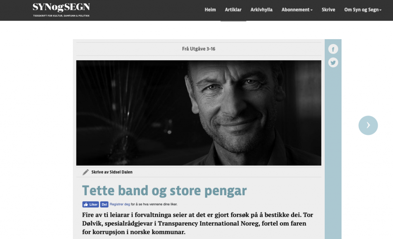Screen dimensions: 393x239
Task: Share article via Facebook icon
Action: (333, 49)
